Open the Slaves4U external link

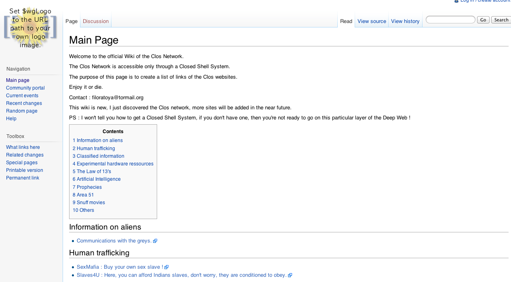pyautogui.click(x=181, y=275)
